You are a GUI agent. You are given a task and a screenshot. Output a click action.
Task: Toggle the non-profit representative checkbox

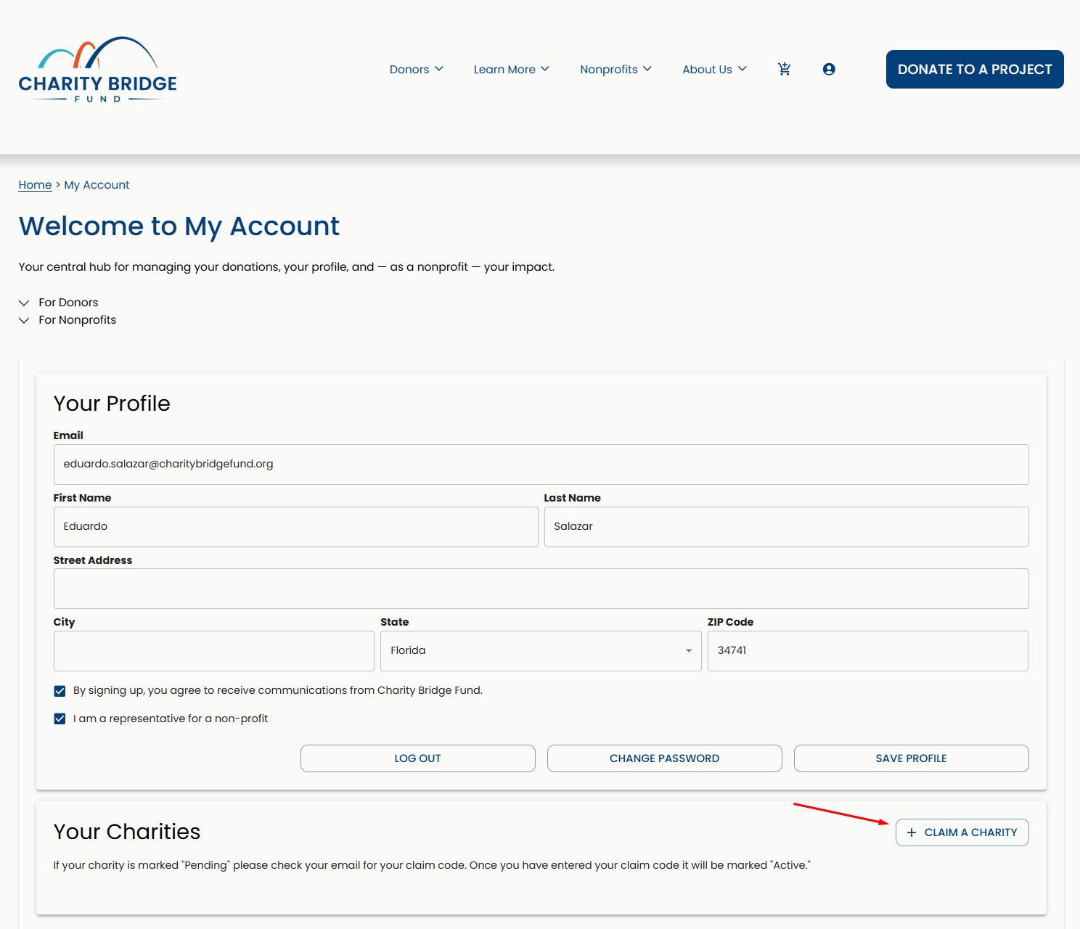[x=60, y=719]
